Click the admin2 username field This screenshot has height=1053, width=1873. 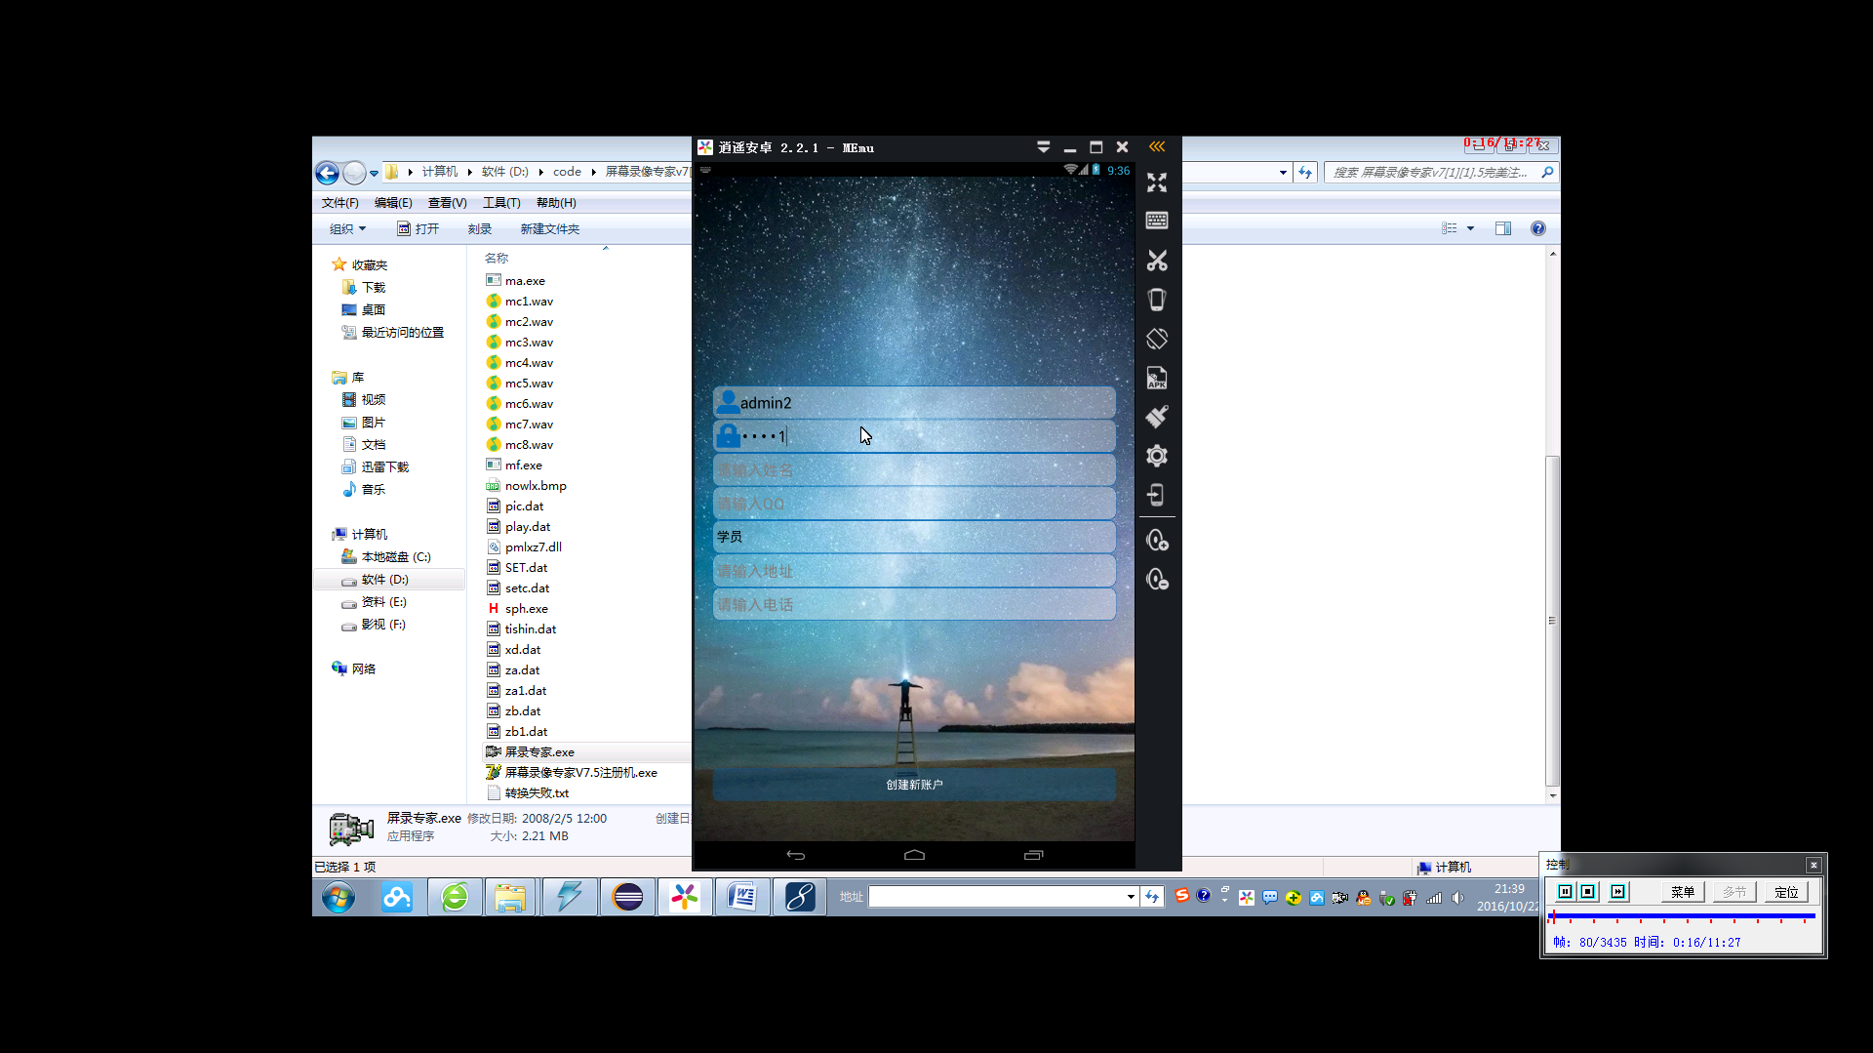click(x=914, y=403)
